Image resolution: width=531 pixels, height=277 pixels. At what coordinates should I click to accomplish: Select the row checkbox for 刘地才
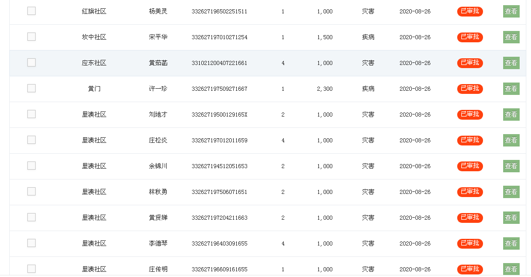click(x=31, y=114)
